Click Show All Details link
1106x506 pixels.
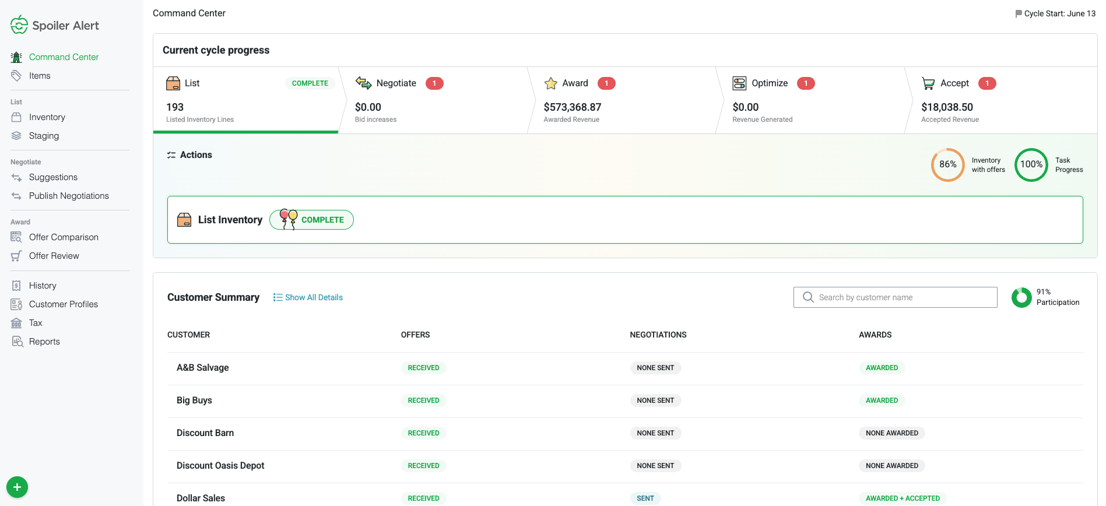[308, 297]
